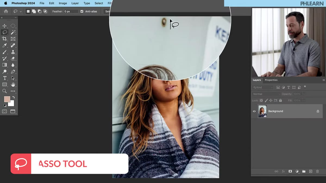Open the Kind filter dropdown

(x=263, y=87)
